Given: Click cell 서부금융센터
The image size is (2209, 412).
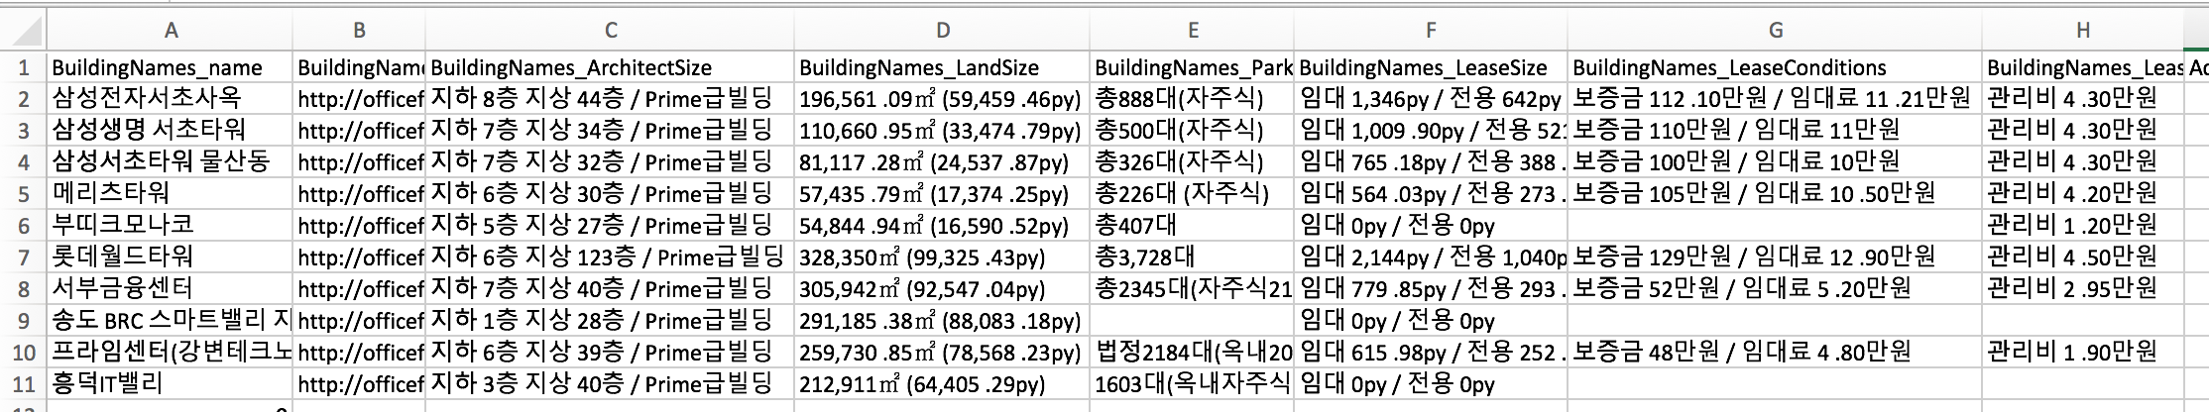Looking at the screenshot, I should (171, 289).
